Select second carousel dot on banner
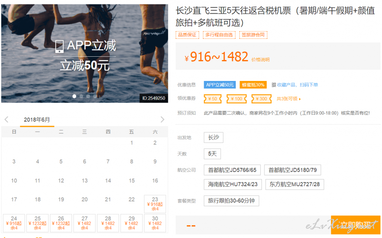Image resolution: width=382 pixels, height=238 pixels. (x=81, y=96)
